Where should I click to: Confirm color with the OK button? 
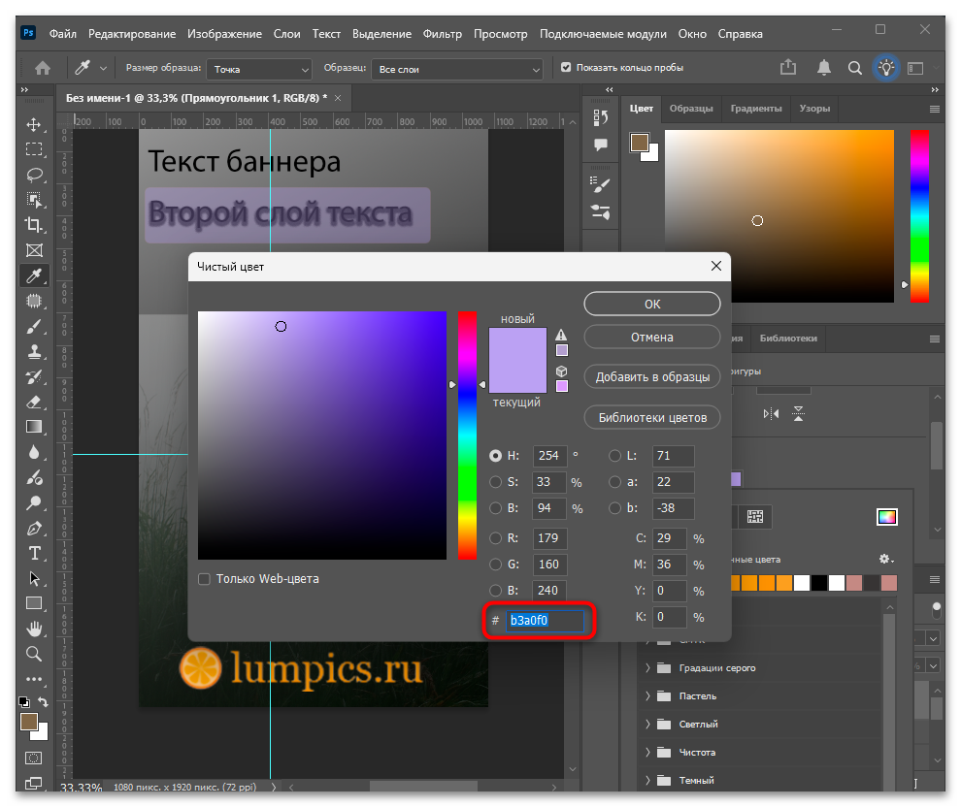click(x=652, y=304)
